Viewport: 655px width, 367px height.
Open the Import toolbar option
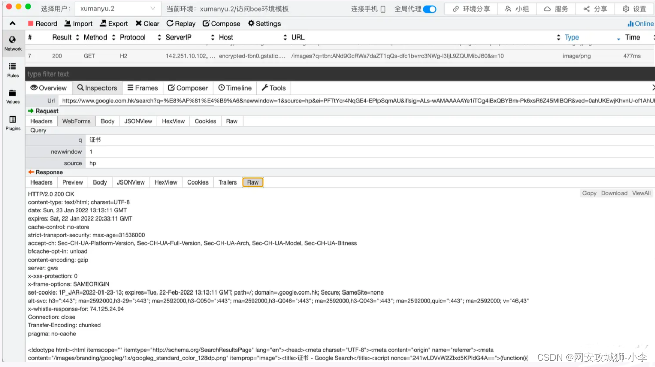click(x=79, y=23)
